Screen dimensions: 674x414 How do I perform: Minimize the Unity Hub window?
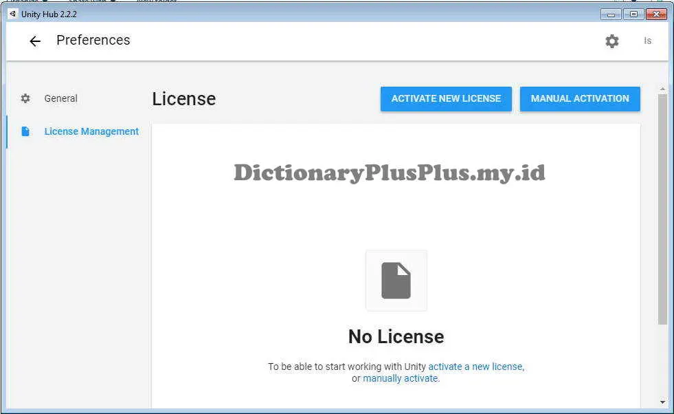point(611,14)
